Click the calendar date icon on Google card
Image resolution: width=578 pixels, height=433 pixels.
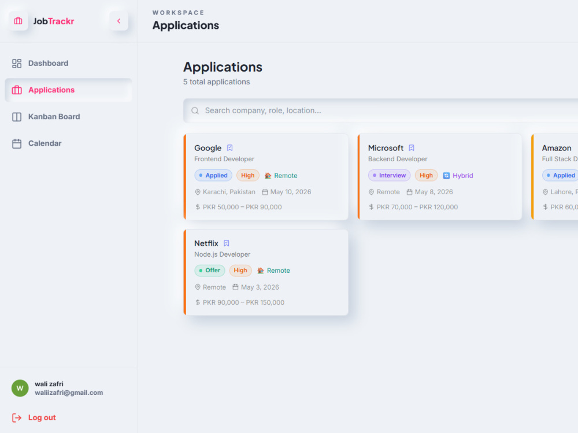pyautogui.click(x=265, y=192)
